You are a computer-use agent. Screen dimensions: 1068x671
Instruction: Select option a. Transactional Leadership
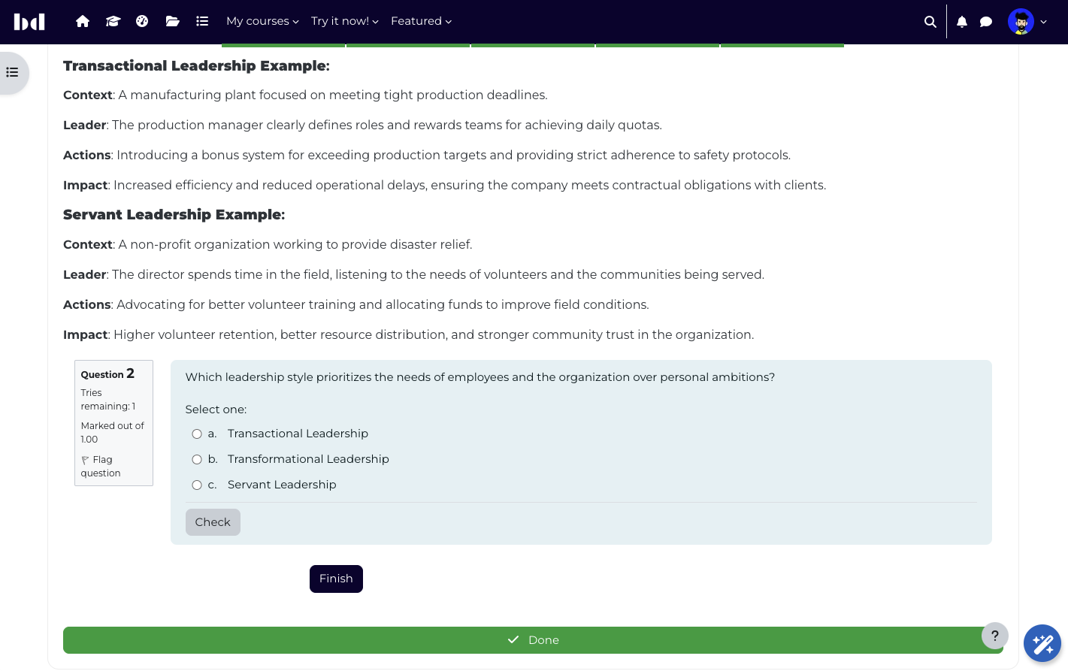[x=197, y=434]
